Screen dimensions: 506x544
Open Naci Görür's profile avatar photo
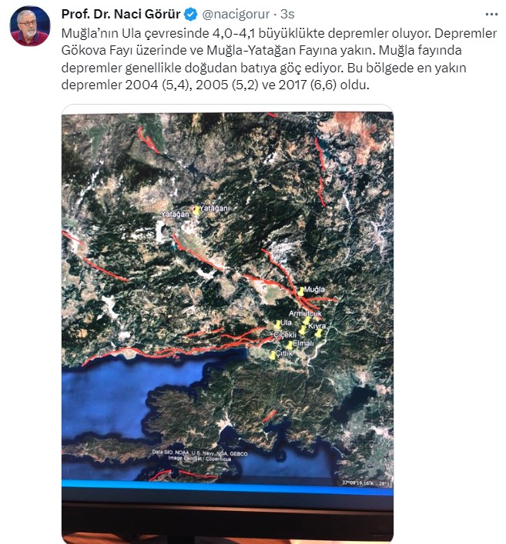(30, 26)
